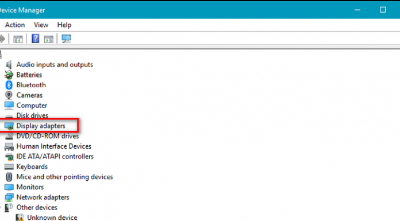This screenshot has height=221, width=400.
Task: Open the Help menu
Action: (64, 25)
